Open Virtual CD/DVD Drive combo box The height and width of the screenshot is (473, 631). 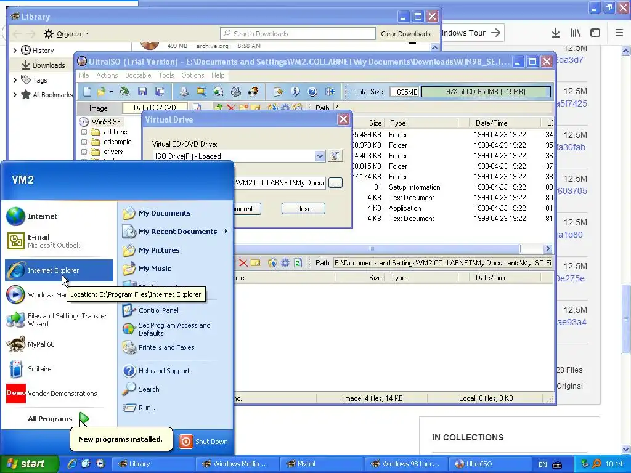tap(320, 156)
